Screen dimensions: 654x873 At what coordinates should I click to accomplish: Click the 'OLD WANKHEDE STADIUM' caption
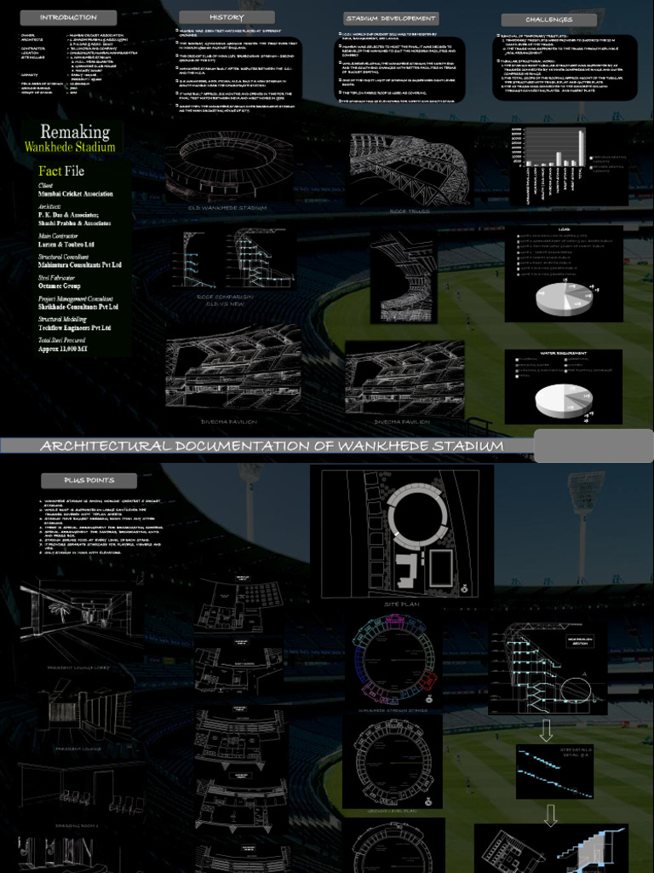point(227,208)
